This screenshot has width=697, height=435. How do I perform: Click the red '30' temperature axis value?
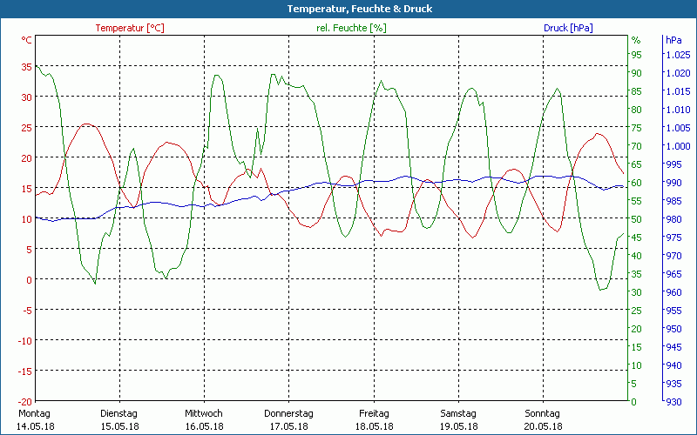coord(27,97)
